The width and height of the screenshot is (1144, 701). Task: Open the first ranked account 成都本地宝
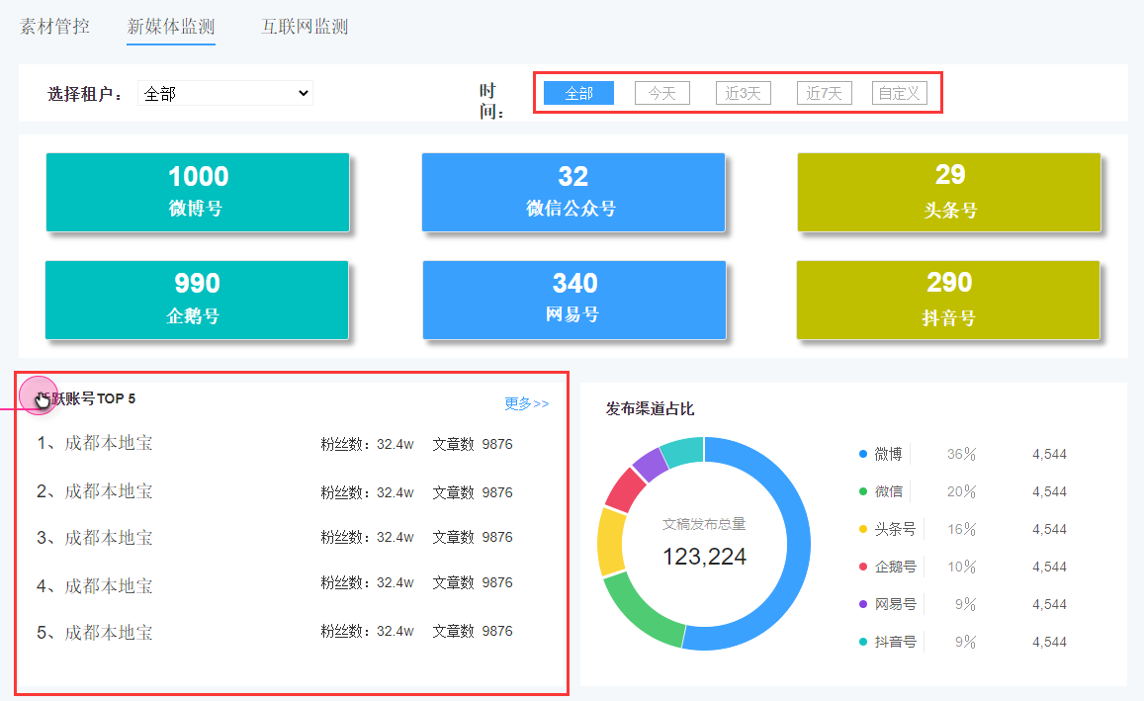pyautogui.click(x=108, y=443)
